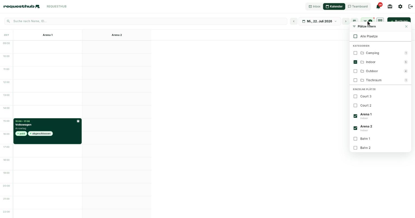Uncheck the Arena 1 checkbox
This screenshot has height=218, width=415.
pyautogui.click(x=355, y=116)
